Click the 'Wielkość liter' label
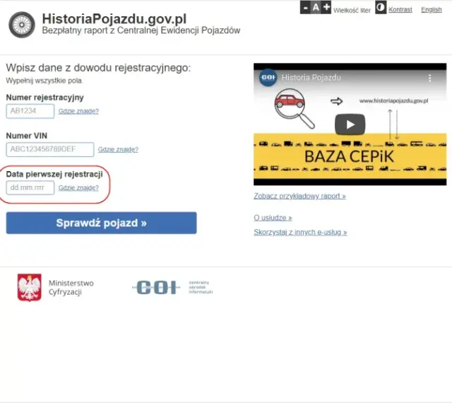 (352, 11)
